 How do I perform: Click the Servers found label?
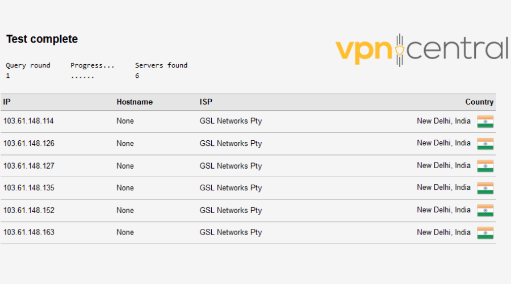point(161,65)
